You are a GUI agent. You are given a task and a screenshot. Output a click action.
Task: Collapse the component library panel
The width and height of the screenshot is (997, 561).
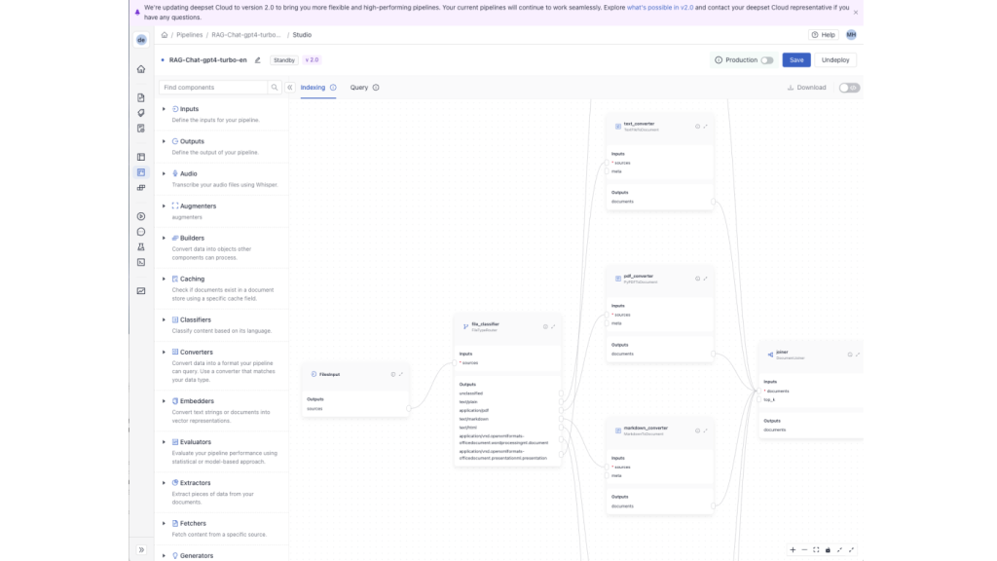pos(290,88)
